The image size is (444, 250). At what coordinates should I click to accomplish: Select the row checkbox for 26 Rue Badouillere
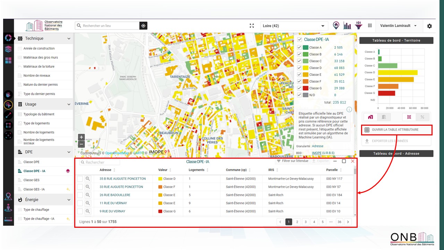click(80, 195)
